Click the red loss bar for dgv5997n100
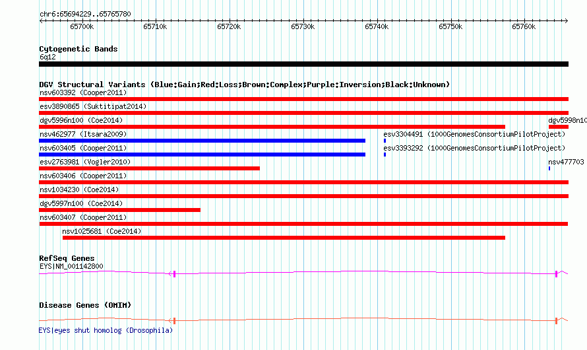The width and height of the screenshot is (587, 350). point(120,210)
